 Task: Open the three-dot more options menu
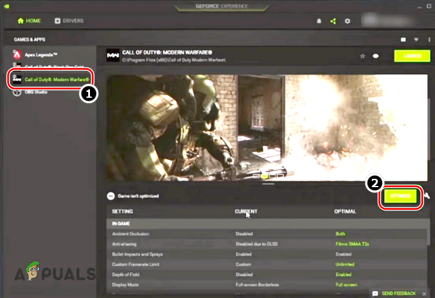(429, 40)
